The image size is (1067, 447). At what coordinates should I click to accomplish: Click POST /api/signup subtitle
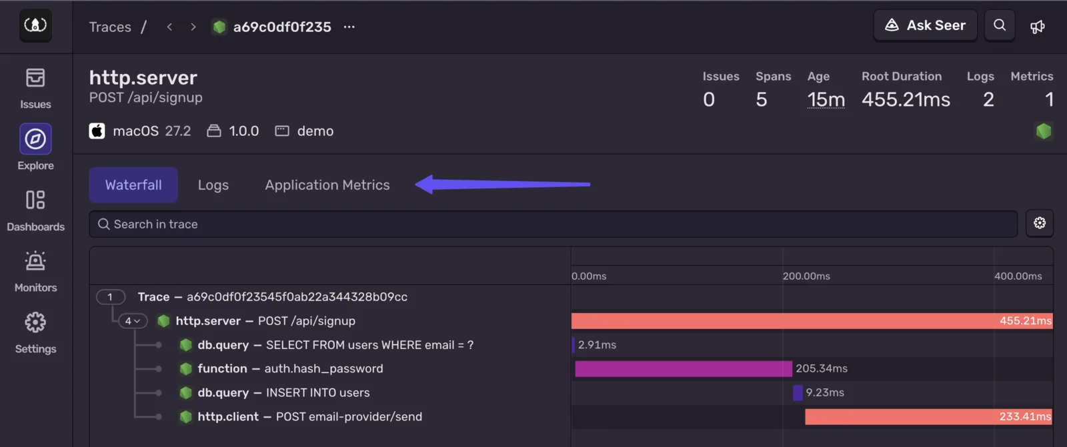(146, 97)
